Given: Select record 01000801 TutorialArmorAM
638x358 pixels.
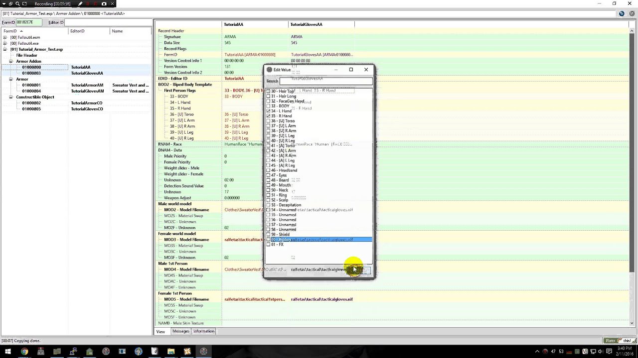Looking at the screenshot, I should (76, 85).
